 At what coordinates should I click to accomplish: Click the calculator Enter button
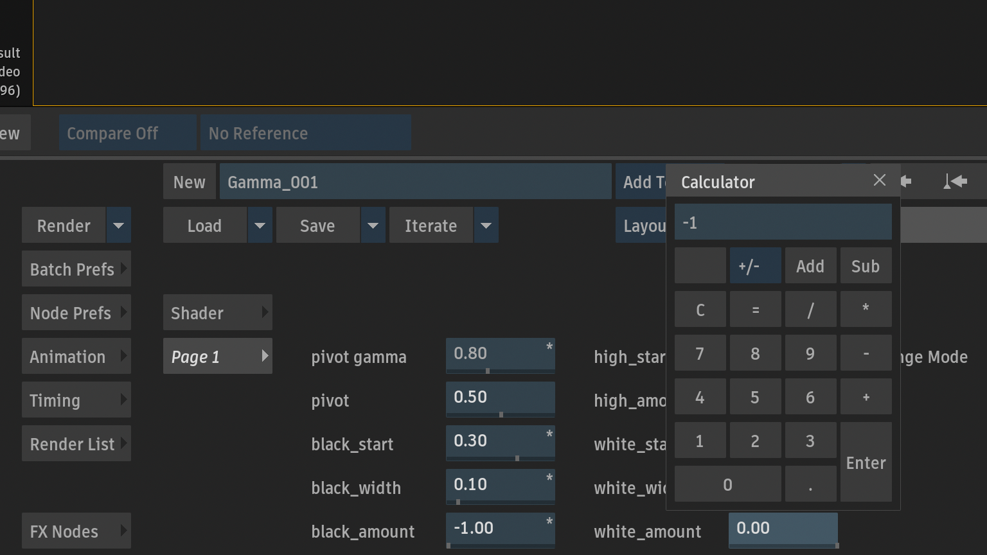(x=866, y=462)
